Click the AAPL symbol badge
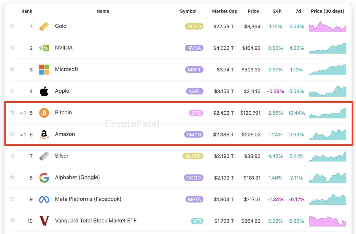Viewport: 356px width, 234px height. click(x=195, y=91)
